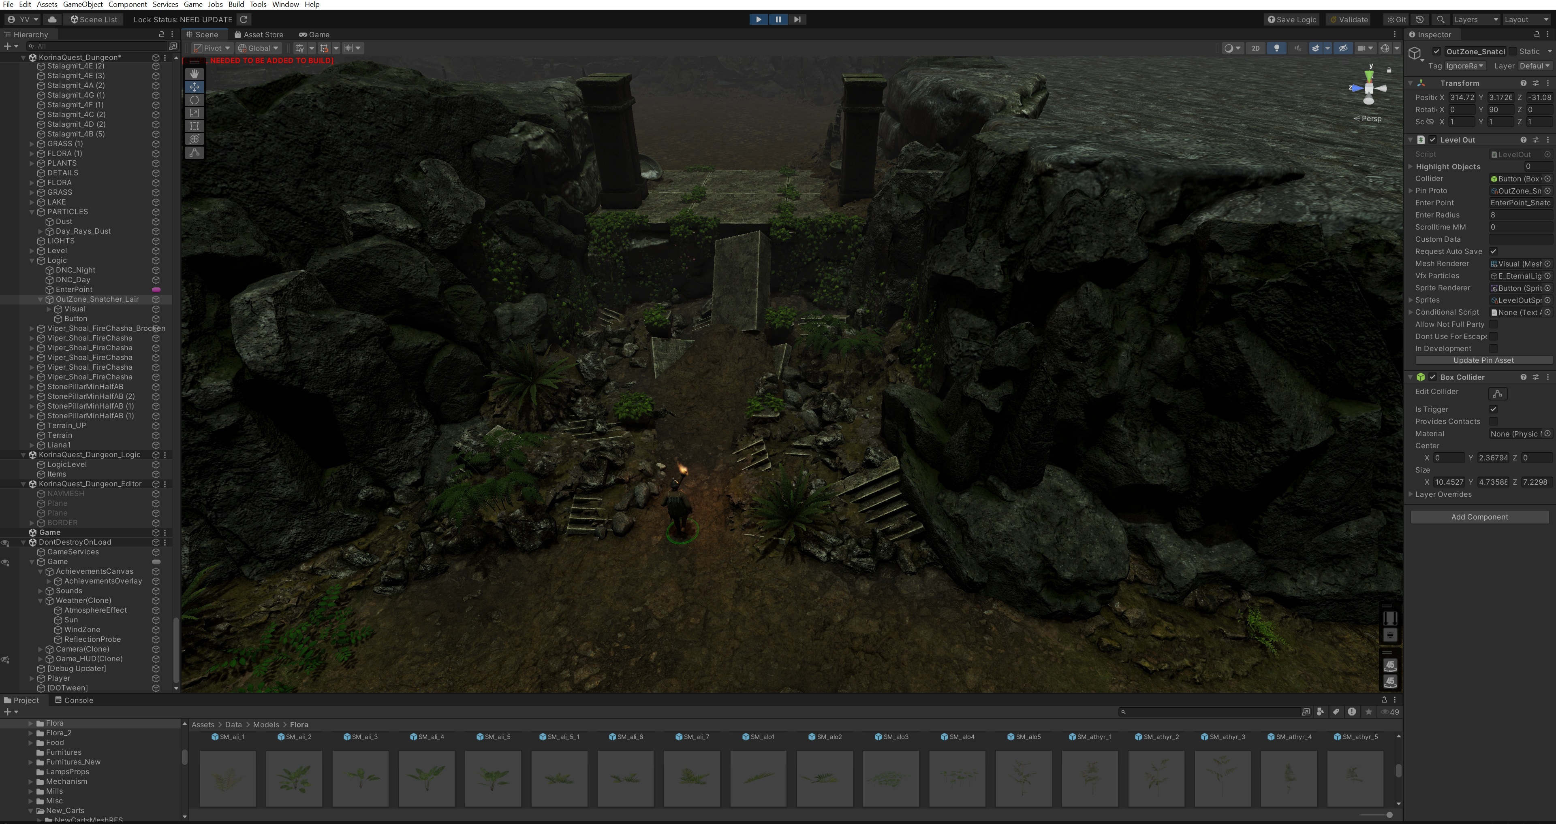Toggle Request Auto Save checkbox
The width and height of the screenshot is (1556, 824).
pyautogui.click(x=1493, y=251)
